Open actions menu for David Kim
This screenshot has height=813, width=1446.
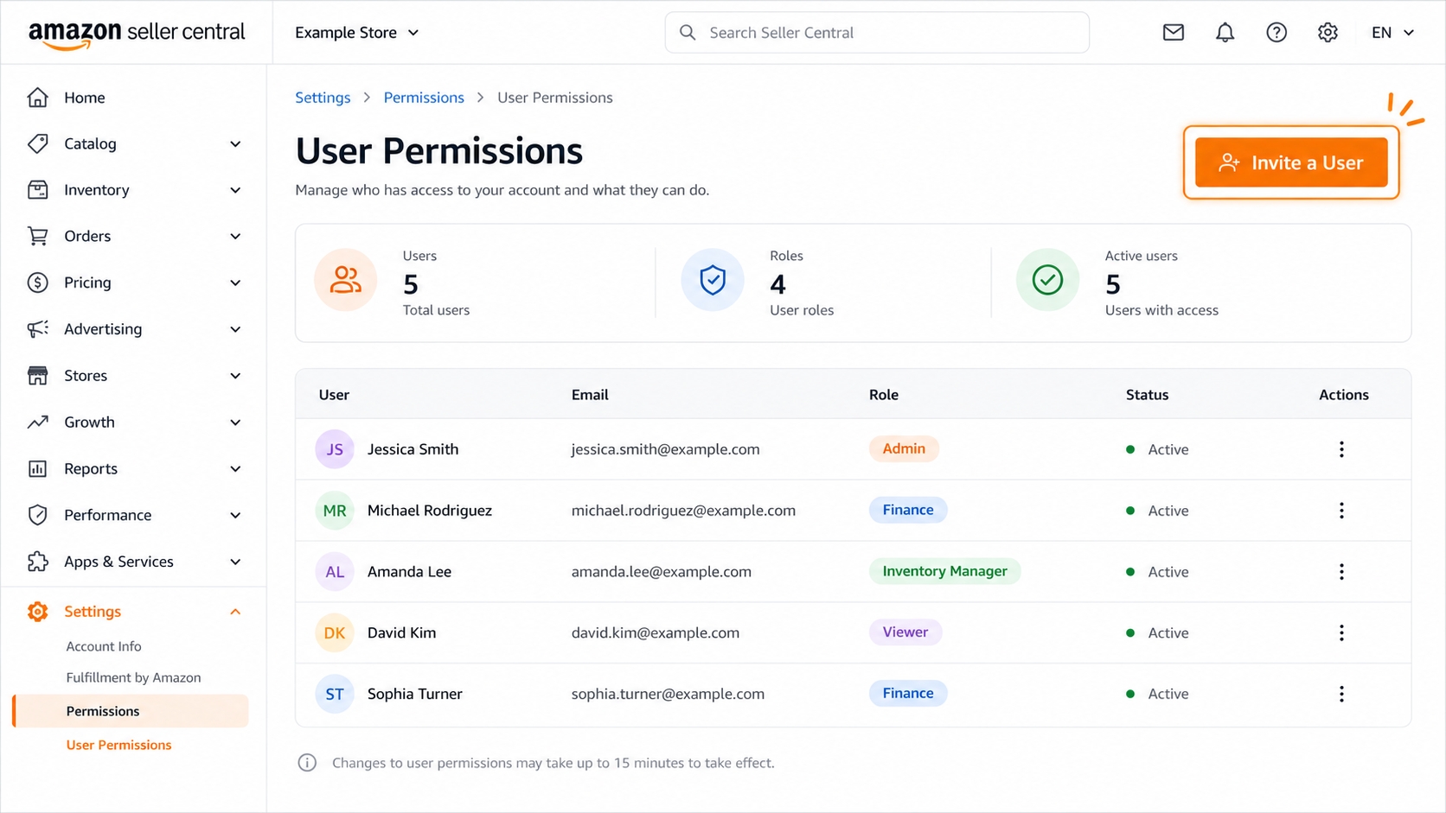click(1341, 633)
